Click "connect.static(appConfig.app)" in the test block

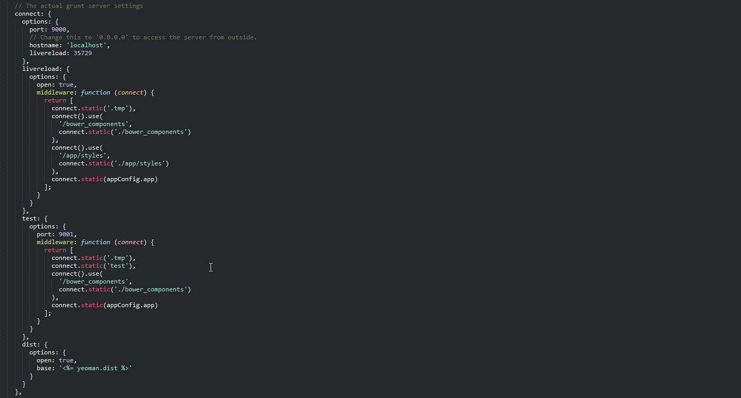pos(105,305)
